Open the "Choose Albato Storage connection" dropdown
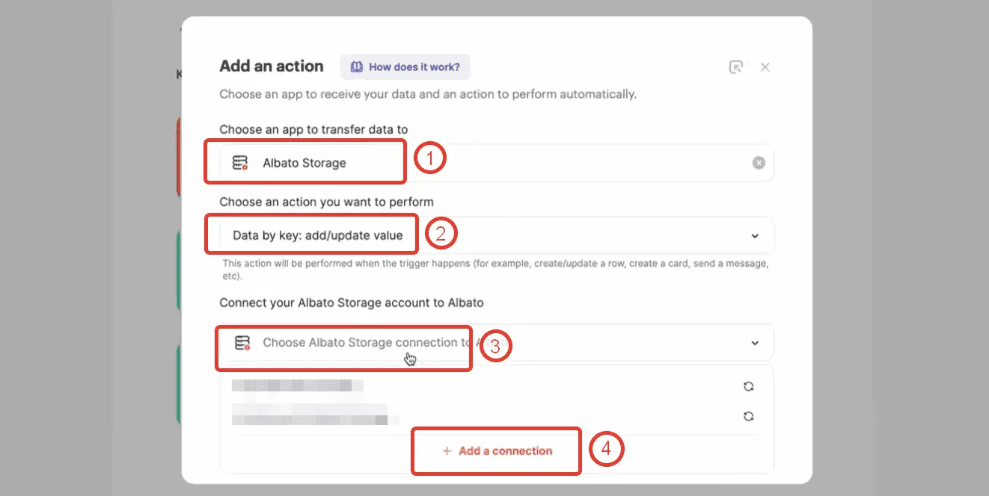 pos(497,343)
